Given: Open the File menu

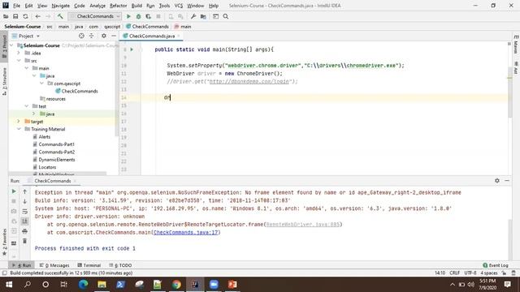Looking at the screenshot, I should pos(16,6).
